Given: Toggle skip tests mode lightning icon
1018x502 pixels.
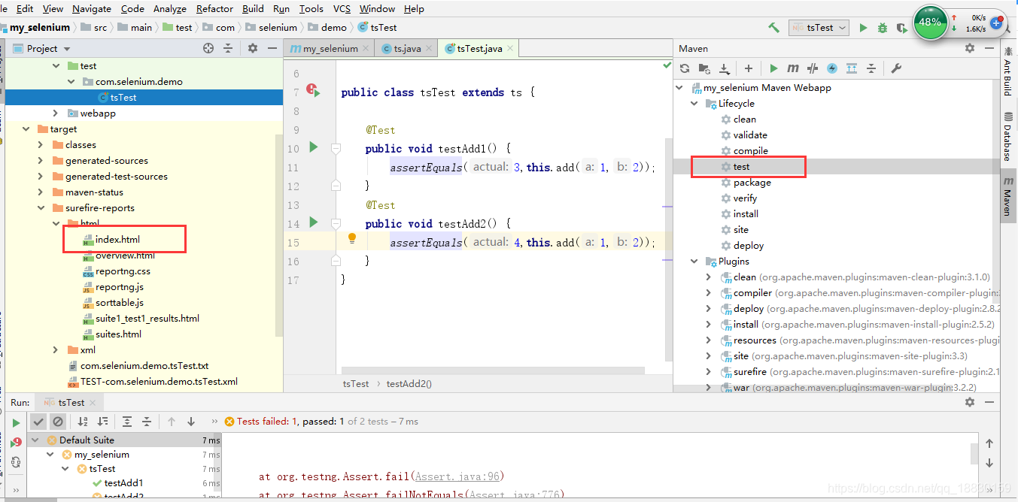Looking at the screenshot, I should pos(832,68).
